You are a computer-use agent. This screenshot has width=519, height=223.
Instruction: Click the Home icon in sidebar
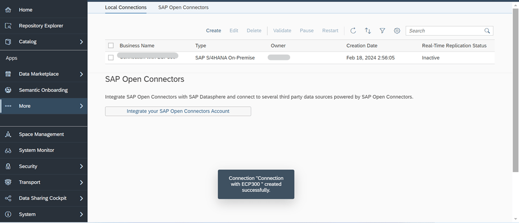click(x=9, y=10)
